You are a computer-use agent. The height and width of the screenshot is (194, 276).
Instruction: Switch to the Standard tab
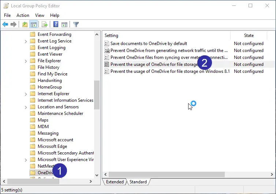pos(138,182)
